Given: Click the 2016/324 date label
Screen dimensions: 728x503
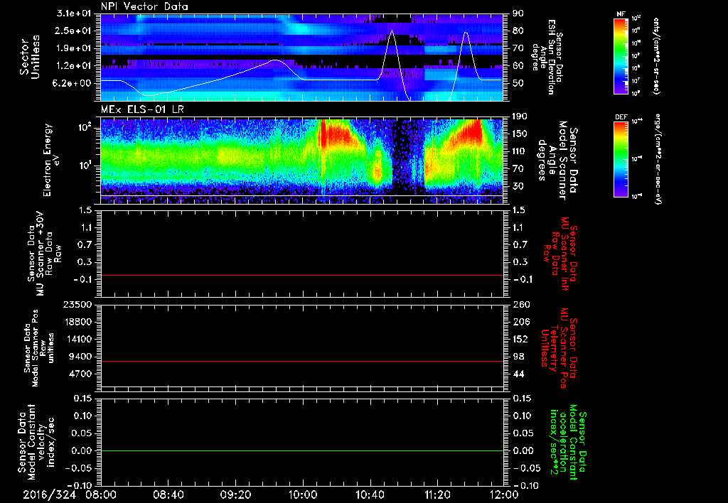Looking at the screenshot, I should click(51, 494).
